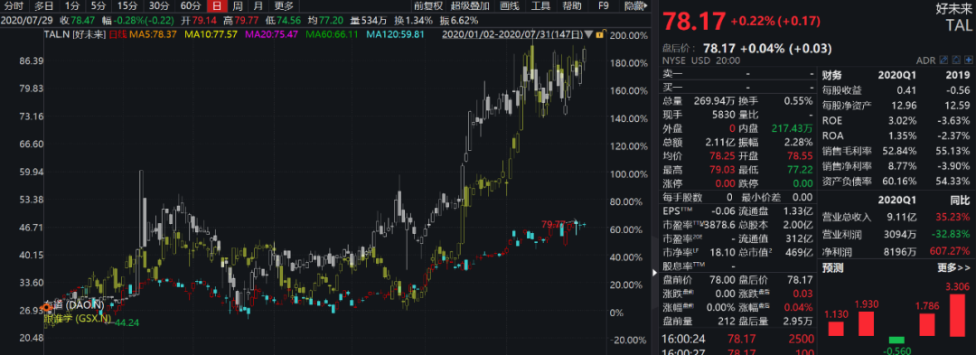This screenshot has width=976, height=355.
Task: Select the 日 daily K-line tab
Action: tap(217, 6)
